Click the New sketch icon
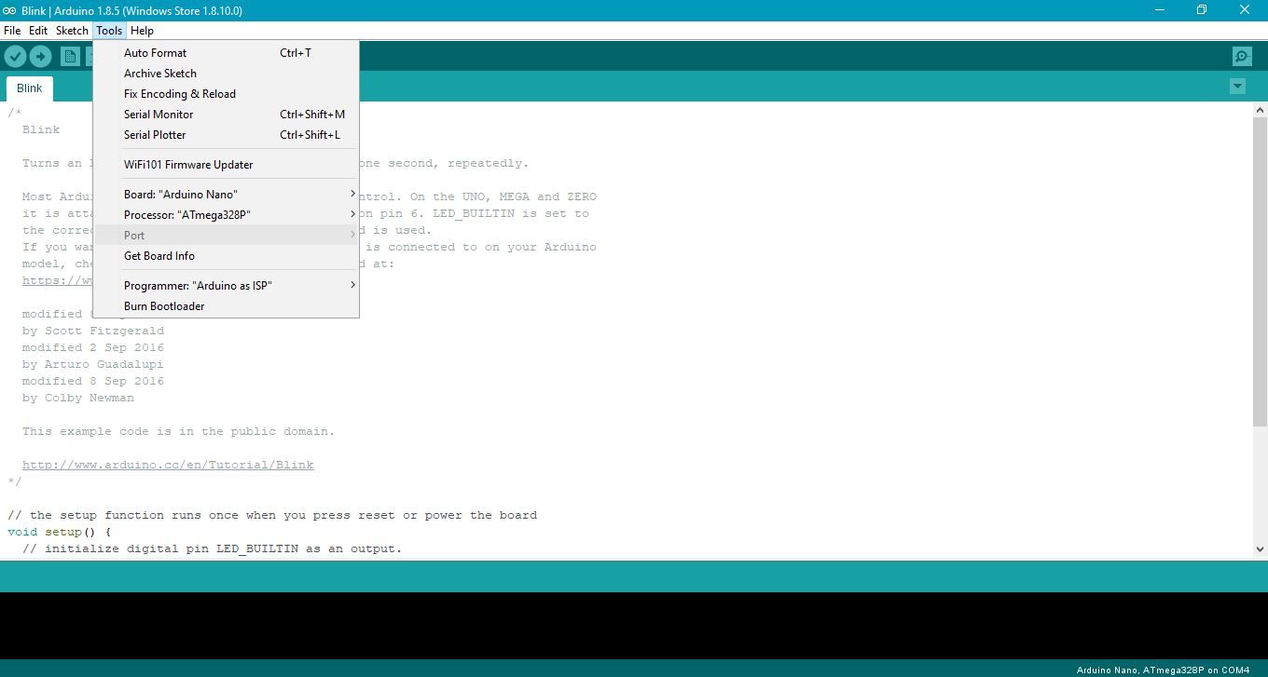 [70, 56]
